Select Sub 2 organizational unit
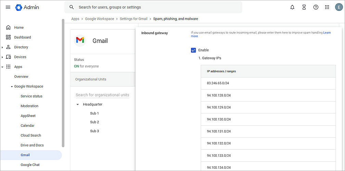The width and height of the screenshot is (345, 171). click(94, 122)
